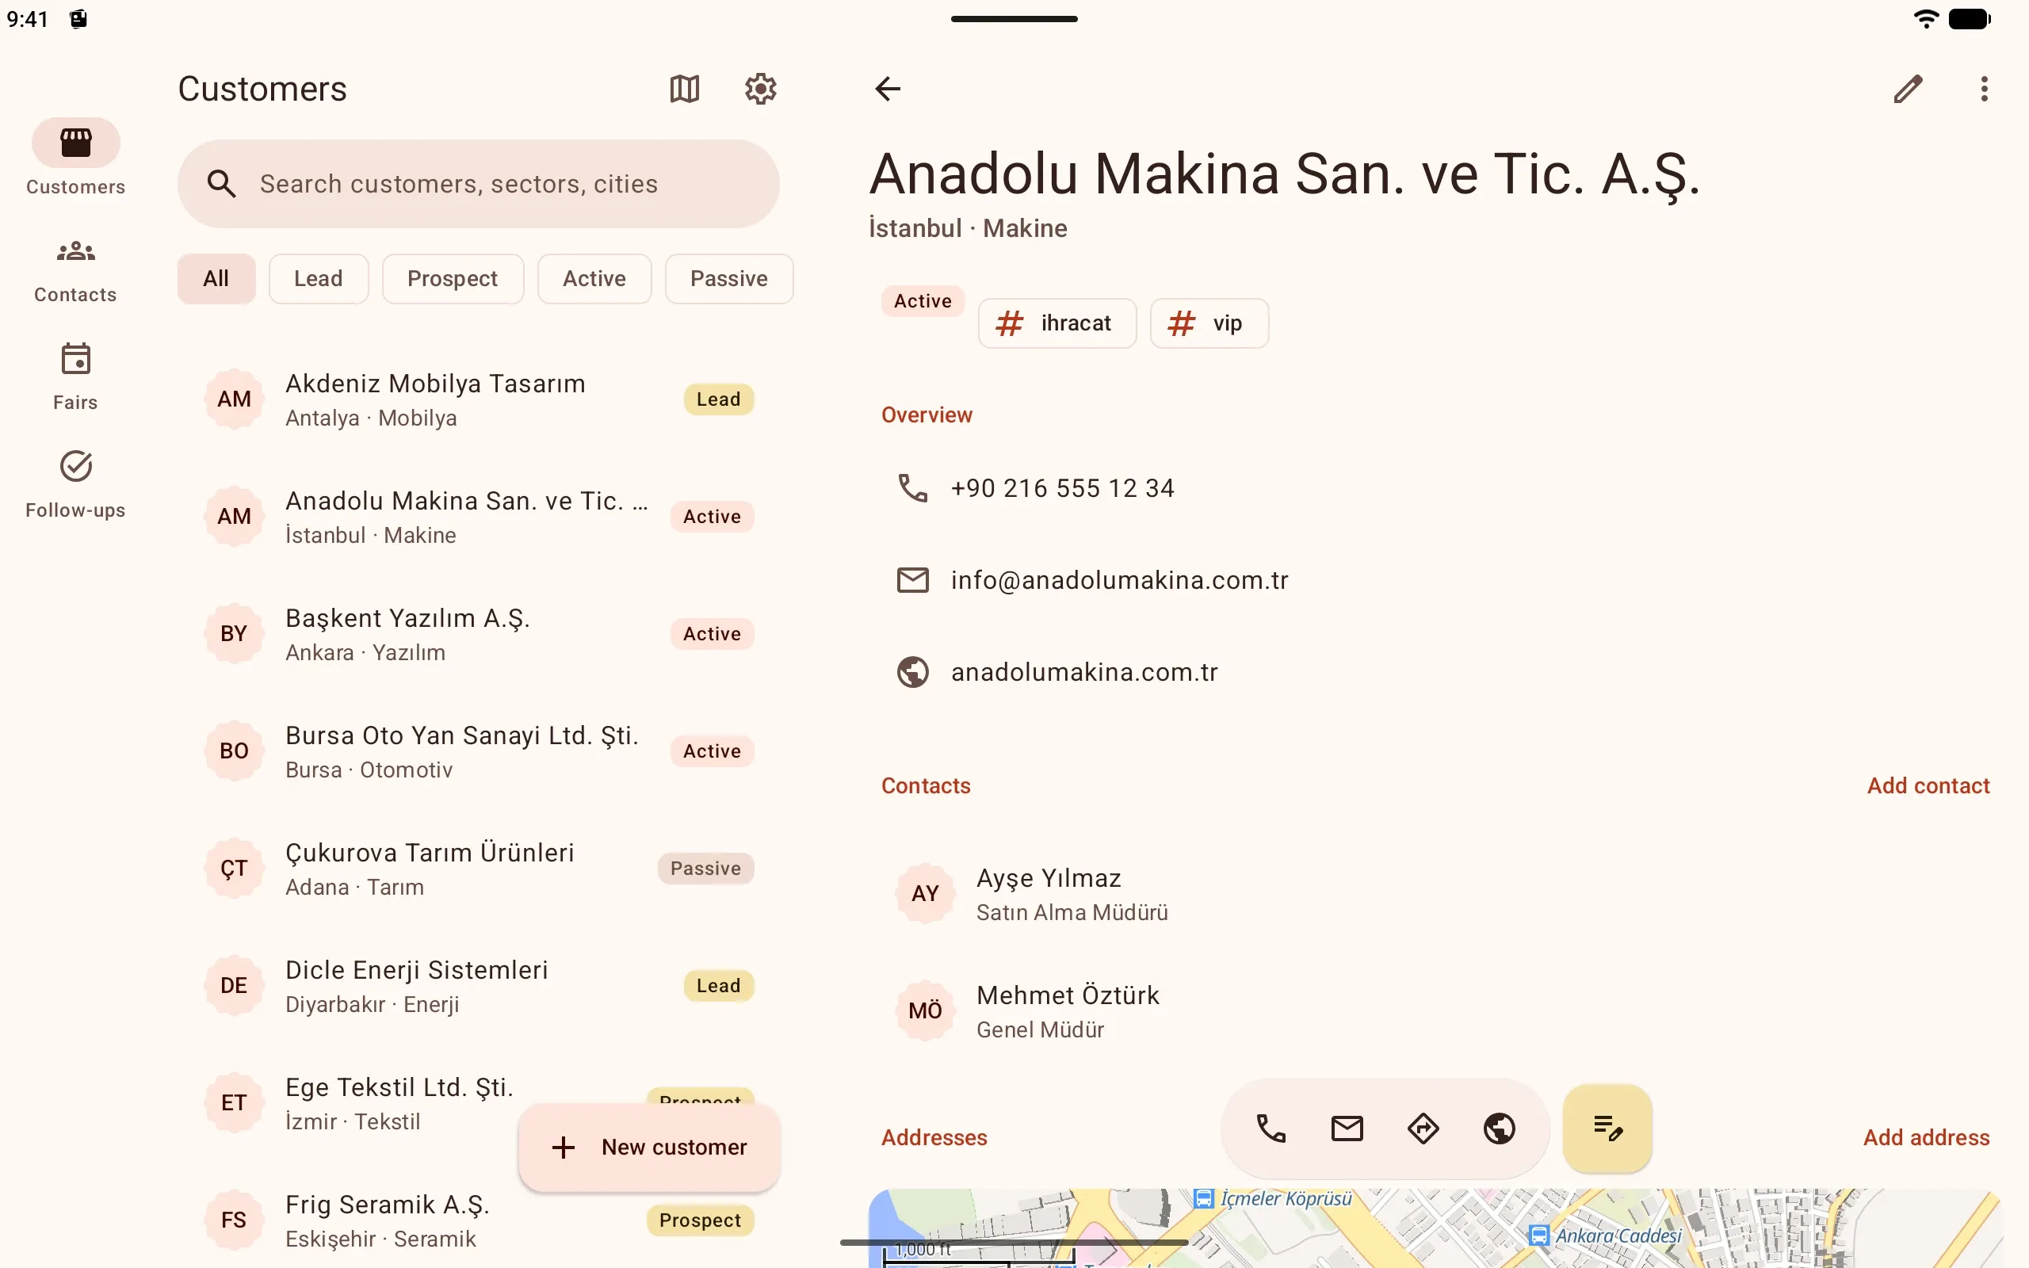Select the All filter chip
The width and height of the screenshot is (2029, 1268).
click(x=216, y=278)
